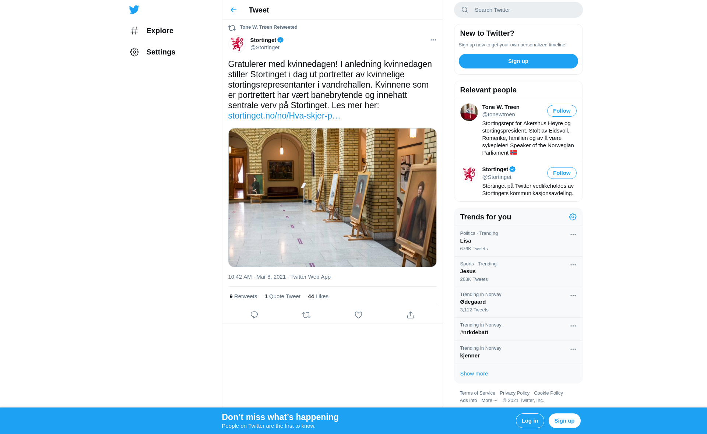Click the verified badge next to Stortinget tweet author

(281, 40)
